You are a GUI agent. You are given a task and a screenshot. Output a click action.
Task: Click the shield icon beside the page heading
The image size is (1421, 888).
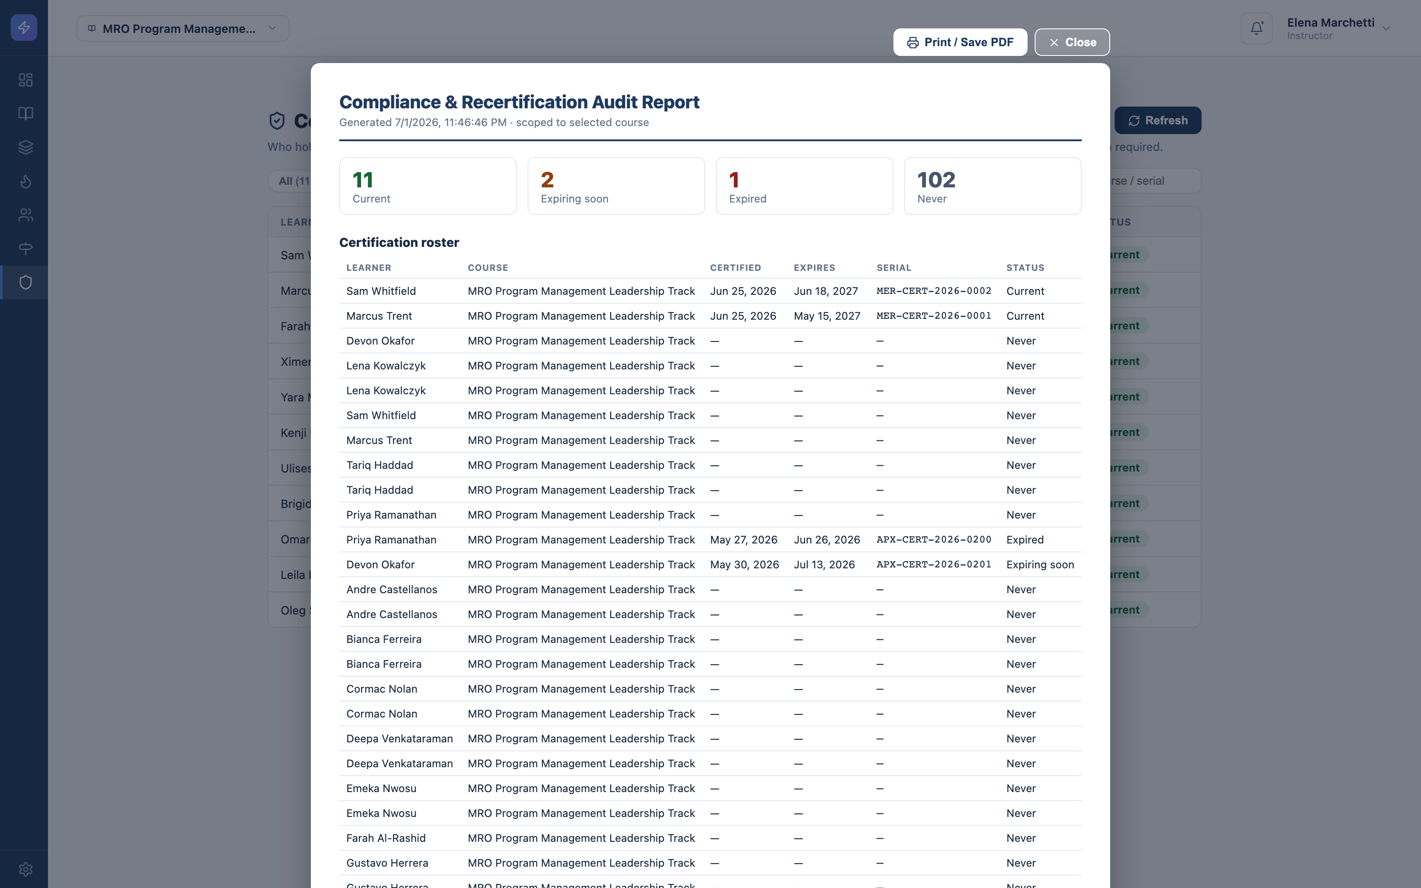point(277,121)
